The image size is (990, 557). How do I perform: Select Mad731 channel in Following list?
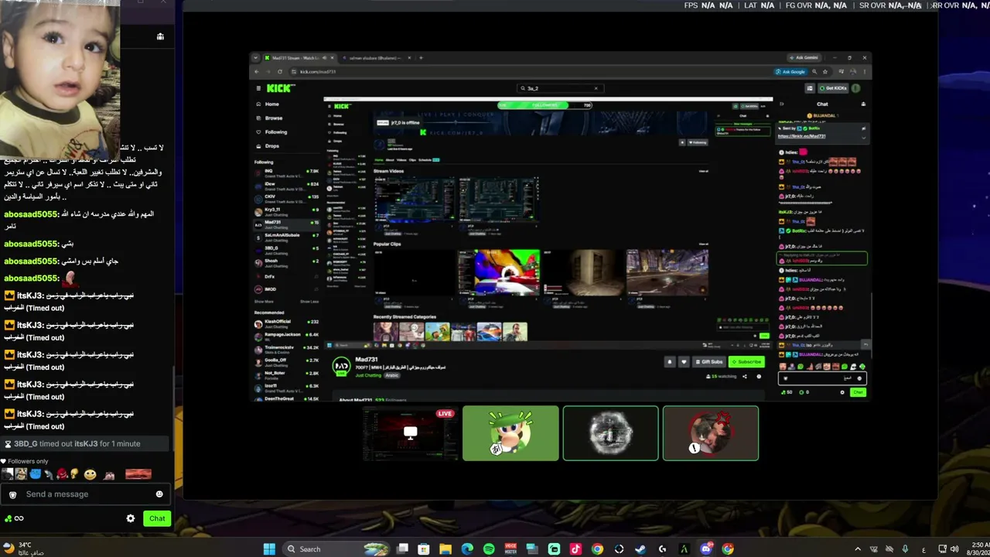287,224
